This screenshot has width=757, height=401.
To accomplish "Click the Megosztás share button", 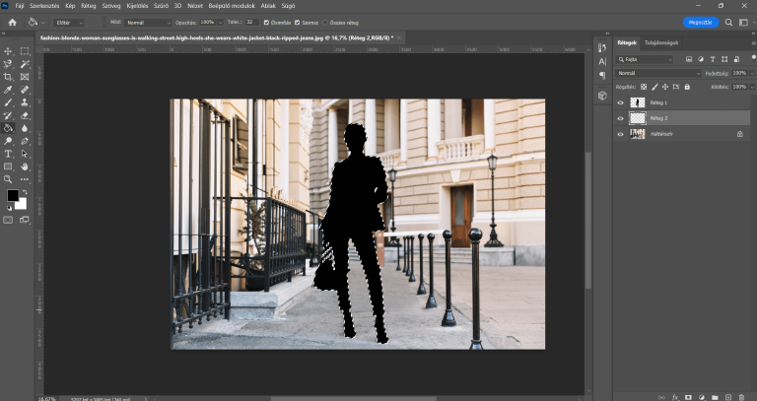I will click(x=701, y=23).
